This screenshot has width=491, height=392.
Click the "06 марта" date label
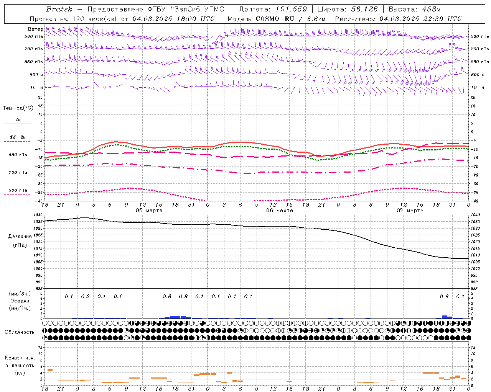tap(280, 211)
